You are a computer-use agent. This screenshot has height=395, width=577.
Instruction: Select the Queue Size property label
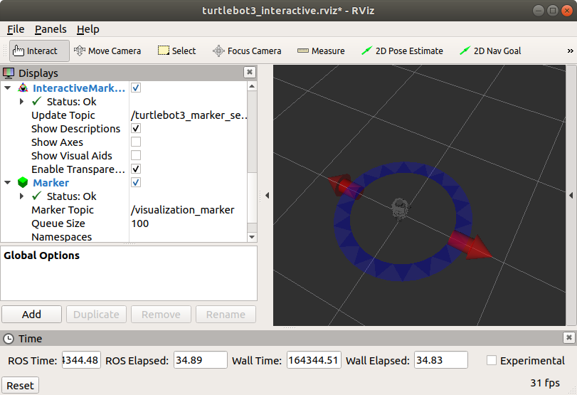tap(58, 223)
